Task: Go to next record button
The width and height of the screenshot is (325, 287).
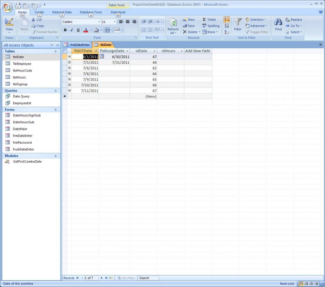Action: tap(101, 278)
